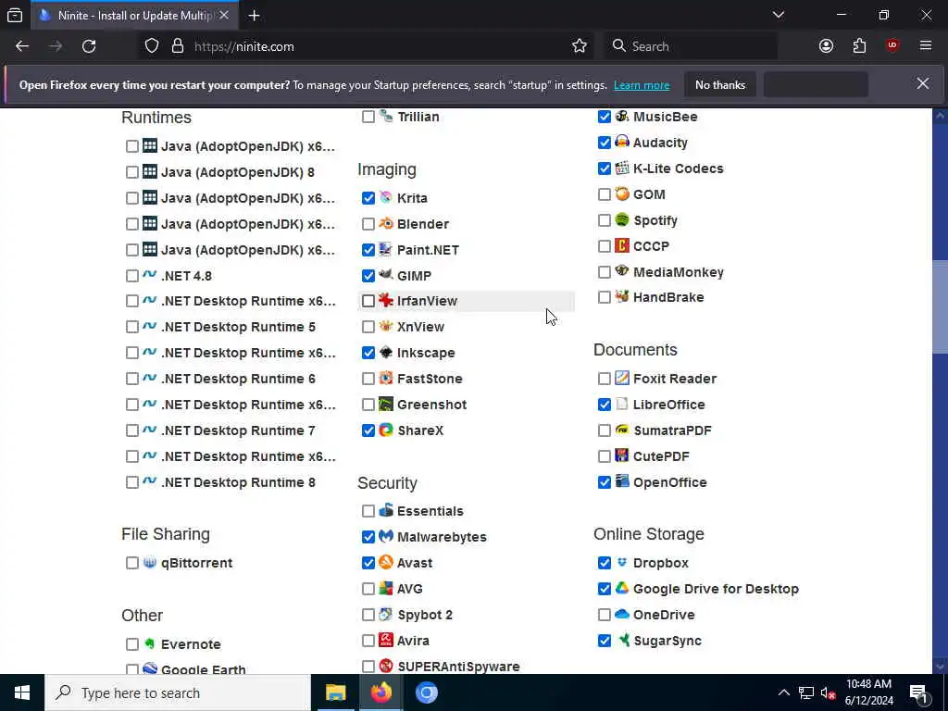
Task: Click the SugarSync label
Action: pyautogui.click(x=667, y=641)
